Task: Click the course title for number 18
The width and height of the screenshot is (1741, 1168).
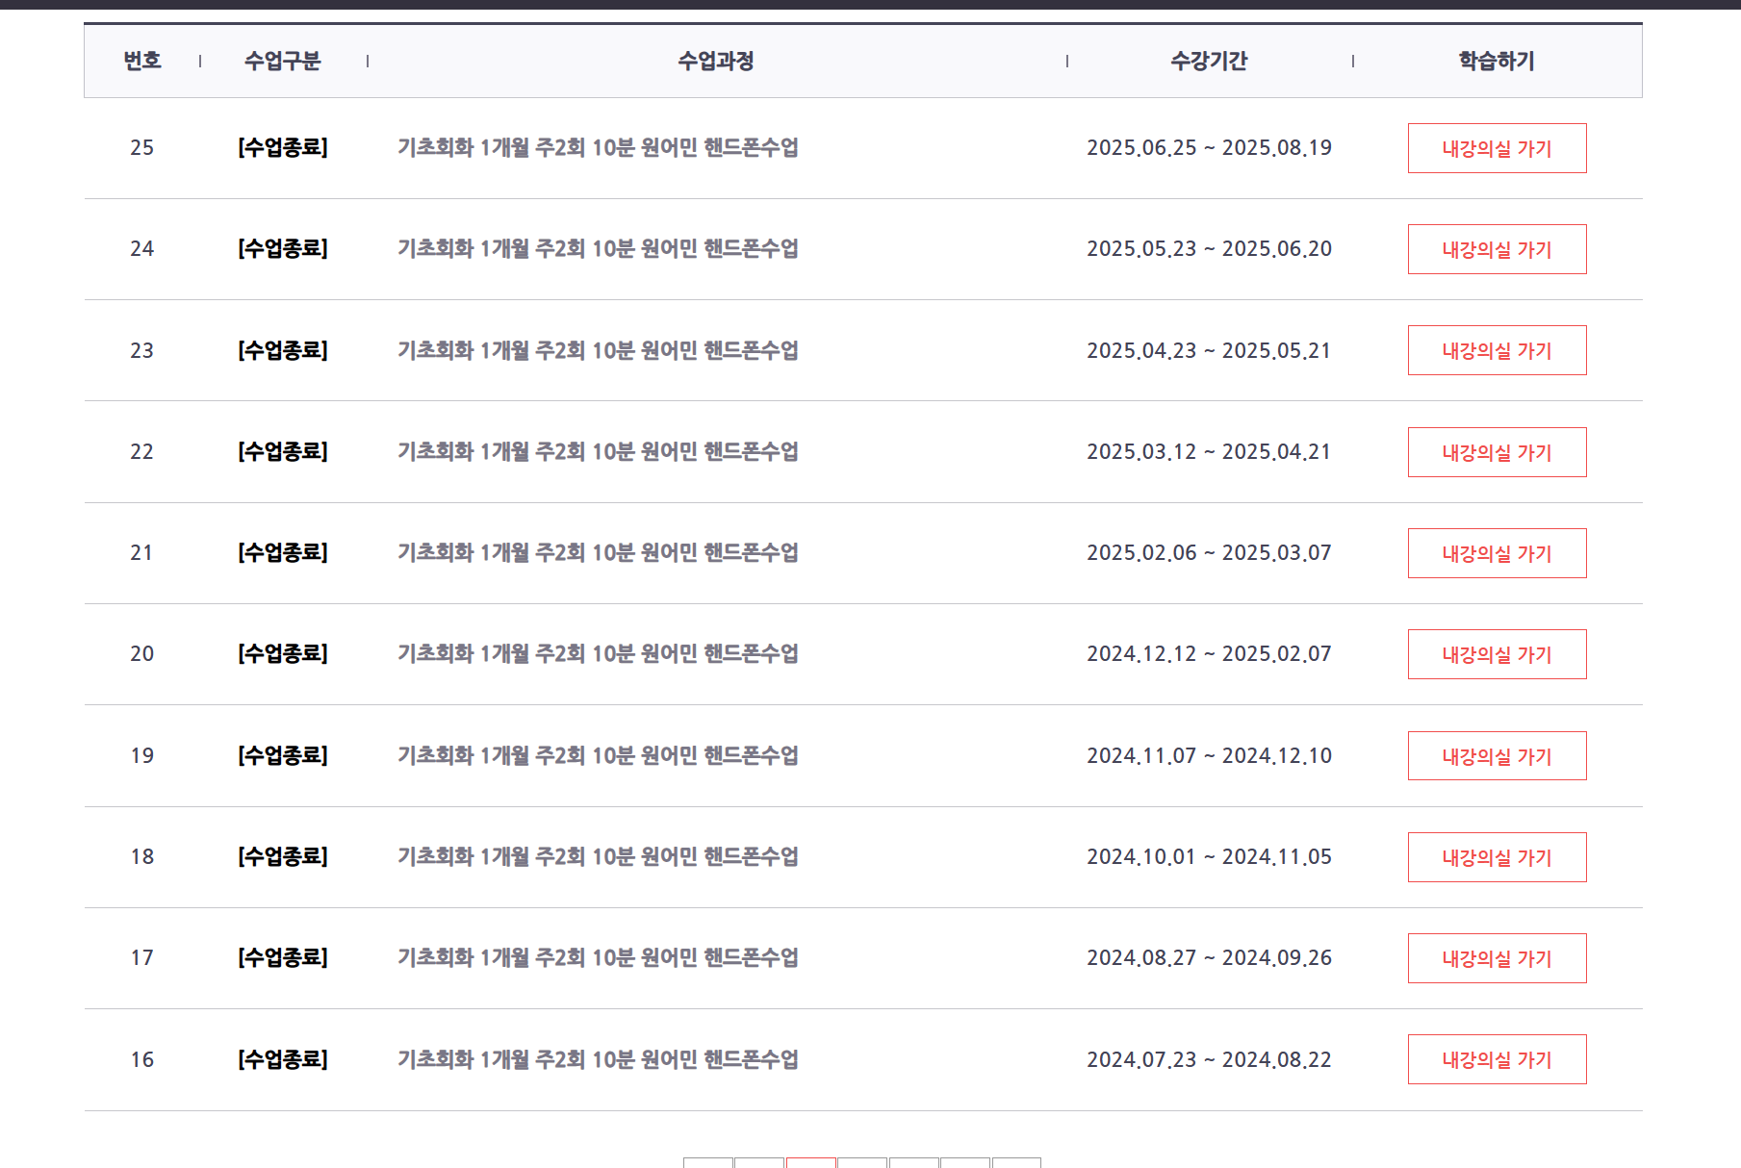Action: (598, 856)
